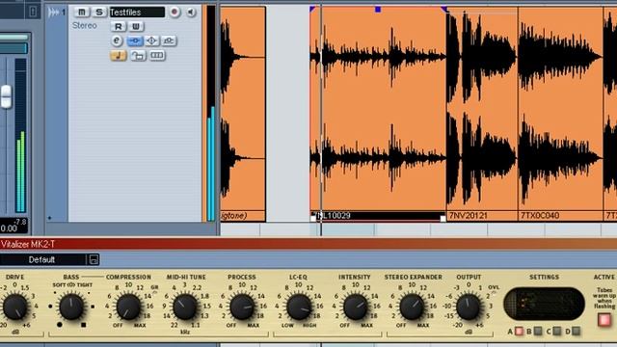Click the Intensity knob
The height and width of the screenshot is (347, 617).
355,307
